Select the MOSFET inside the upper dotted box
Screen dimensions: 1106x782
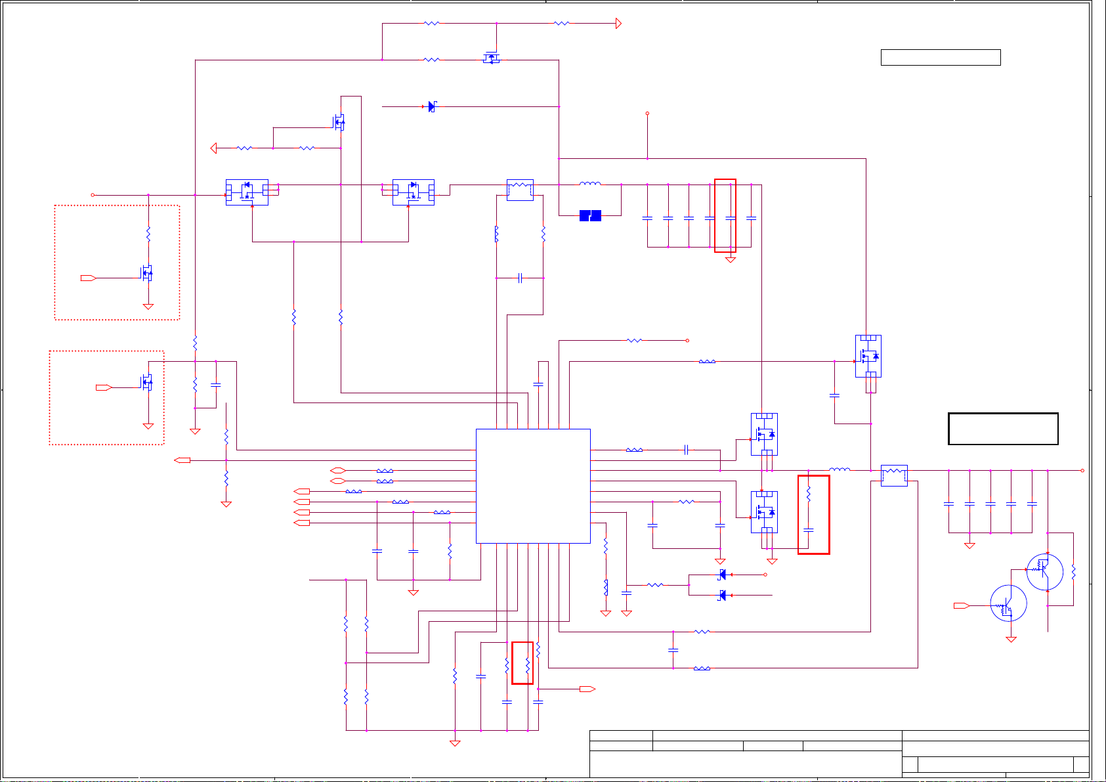point(147,272)
